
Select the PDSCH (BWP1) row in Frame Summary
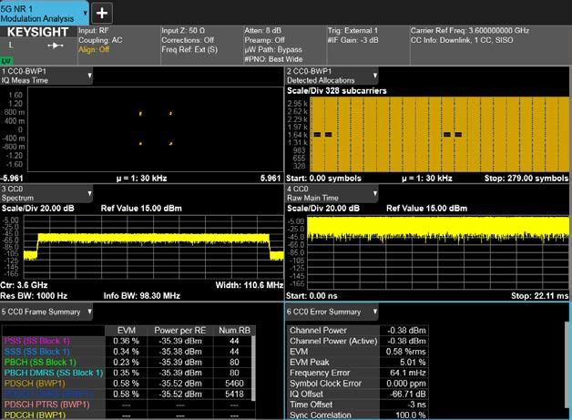point(36,384)
